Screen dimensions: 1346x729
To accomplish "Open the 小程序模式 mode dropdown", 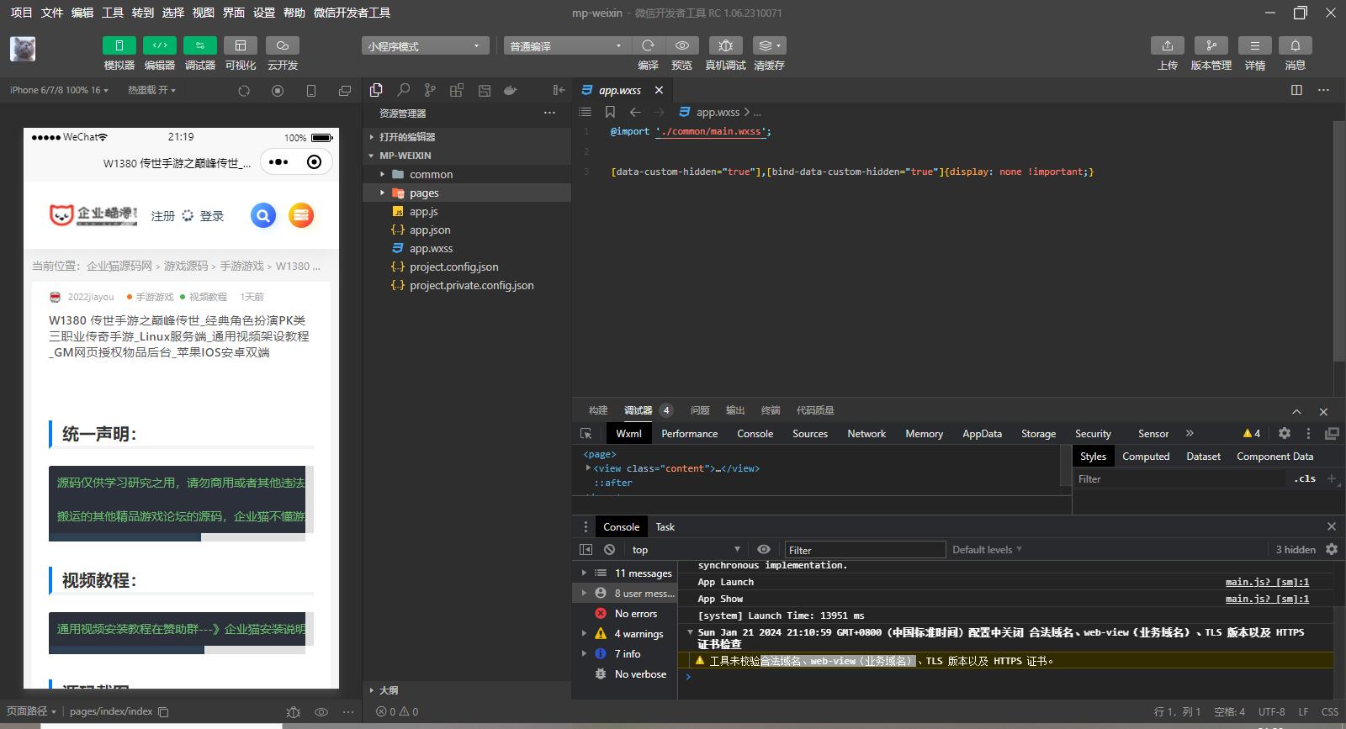I will tap(425, 46).
